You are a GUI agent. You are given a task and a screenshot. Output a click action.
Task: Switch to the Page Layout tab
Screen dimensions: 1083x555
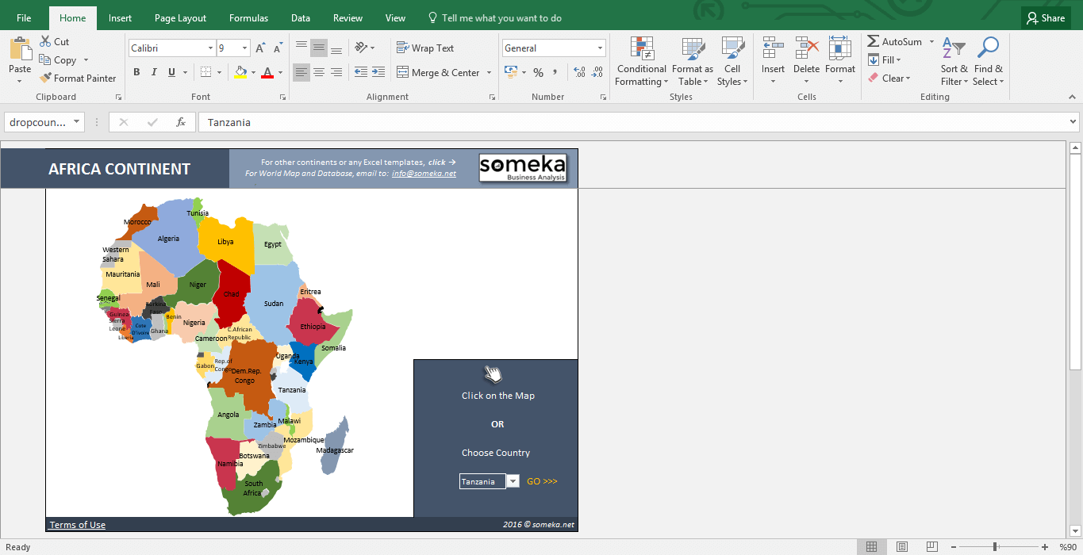pos(180,18)
